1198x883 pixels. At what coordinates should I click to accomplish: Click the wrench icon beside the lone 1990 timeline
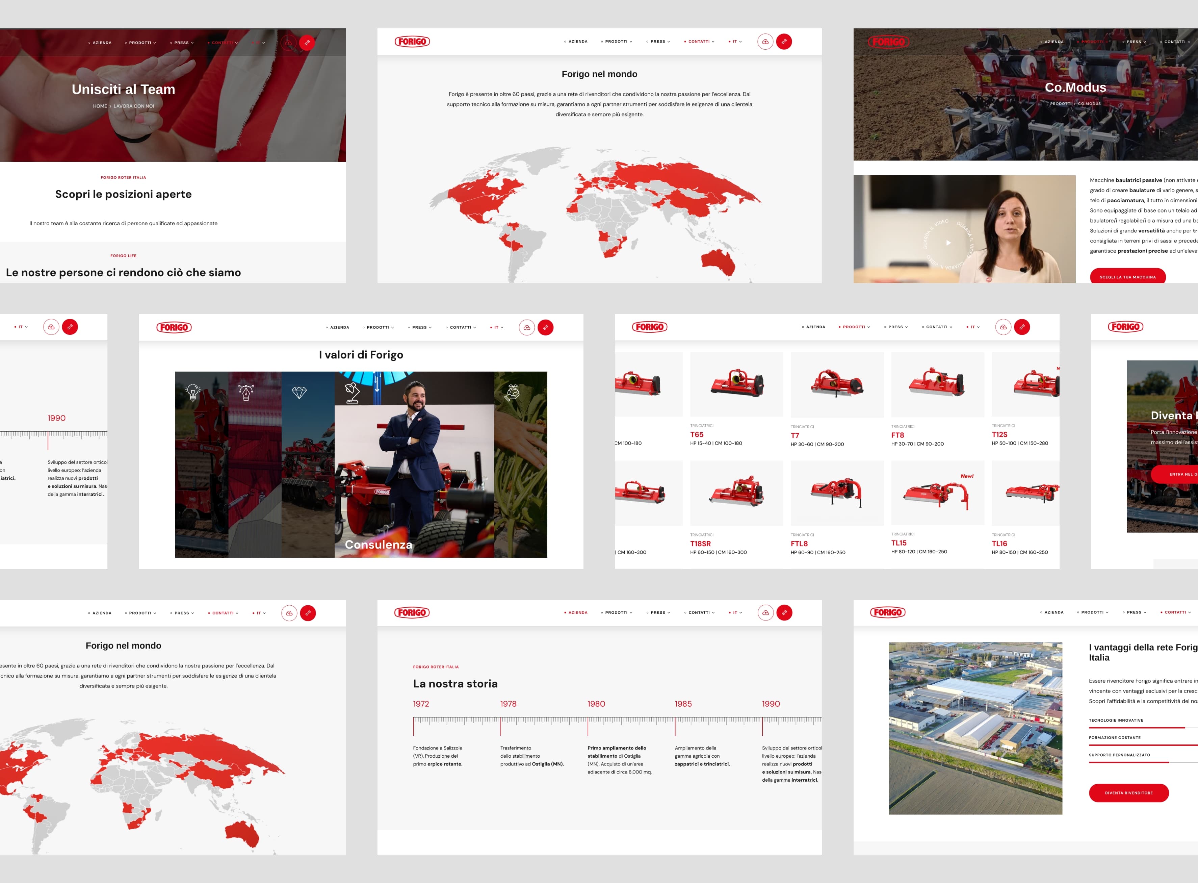coord(70,327)
